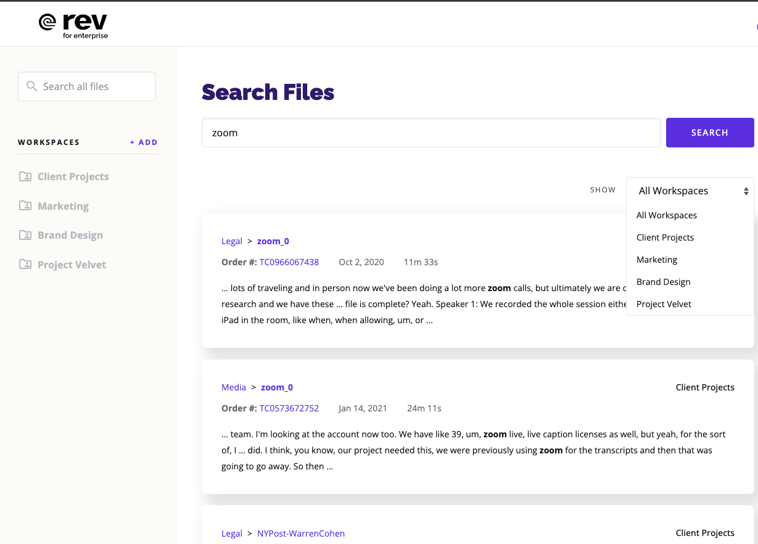The width and height of the screenshot is (758, 544).
Task: Click the transcript snippet starting 'lots of traveling'
Action: click(424, 304)
